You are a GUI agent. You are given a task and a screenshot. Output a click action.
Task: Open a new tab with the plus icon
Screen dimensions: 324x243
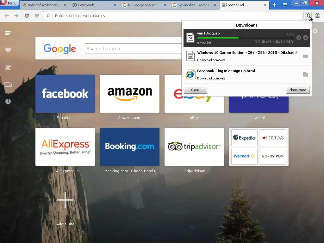pos(274,5)
